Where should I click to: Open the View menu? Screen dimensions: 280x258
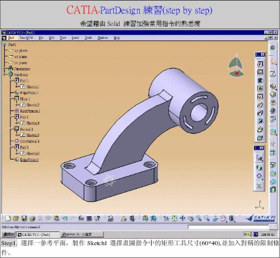coord(63,38)
